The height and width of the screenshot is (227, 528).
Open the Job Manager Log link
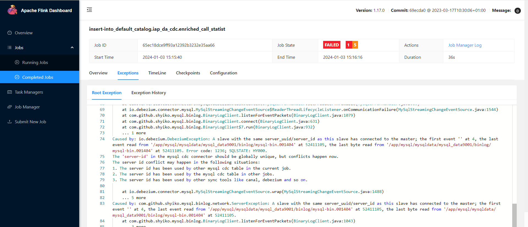pyautogui.click(x=465, y=45)
